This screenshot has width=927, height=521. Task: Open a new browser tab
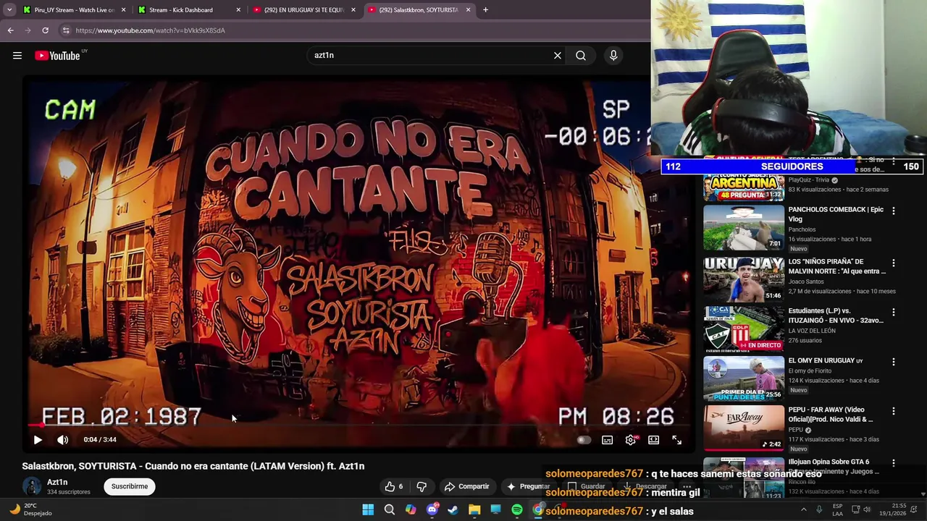click(x=485, y=10)
